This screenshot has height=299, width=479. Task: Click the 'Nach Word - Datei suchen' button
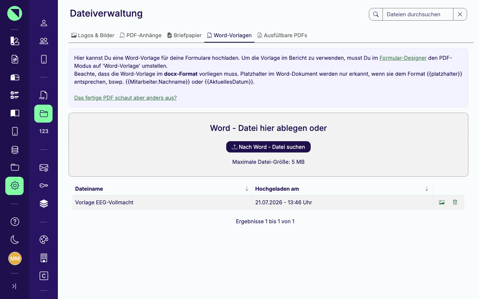pyautogui.click(x=268, y=147)
